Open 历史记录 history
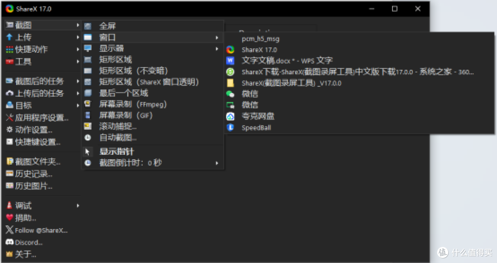Screen dimensions: 497x263 42,173
